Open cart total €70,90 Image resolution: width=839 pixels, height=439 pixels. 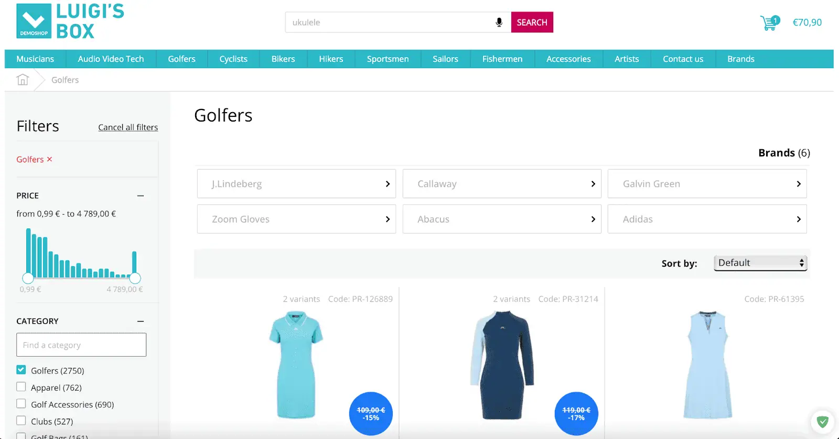(x=807, y=23)
